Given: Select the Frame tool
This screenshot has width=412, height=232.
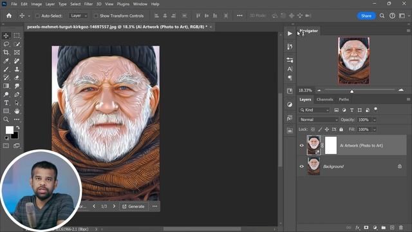Looking at the screenshot, I should tap(17, 53).
